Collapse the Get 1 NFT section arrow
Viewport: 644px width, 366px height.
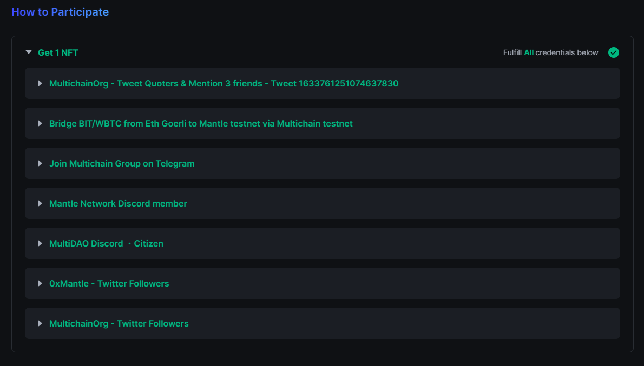pyautogui.click(x=29, y=52)
